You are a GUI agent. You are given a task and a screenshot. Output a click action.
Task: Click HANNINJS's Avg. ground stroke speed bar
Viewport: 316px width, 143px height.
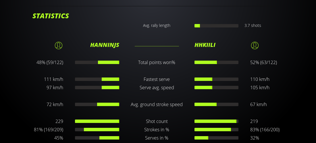tap(97, 104)
